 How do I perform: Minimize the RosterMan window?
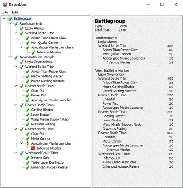click(148, 5)
